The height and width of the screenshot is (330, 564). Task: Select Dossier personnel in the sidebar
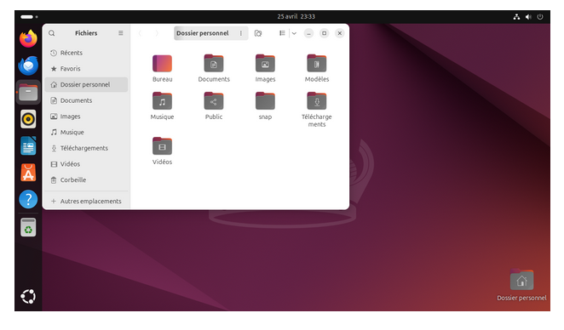coord(86,85)
